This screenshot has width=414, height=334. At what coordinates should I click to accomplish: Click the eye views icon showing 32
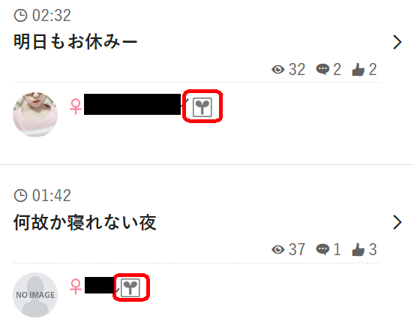tap(278, 70)
